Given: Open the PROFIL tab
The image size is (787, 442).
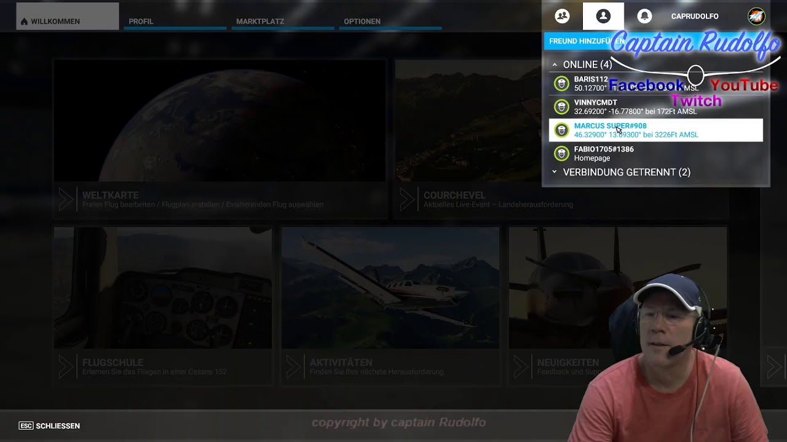Looking at the screenshot, I should pyautogui.click(x=175, y=21).
